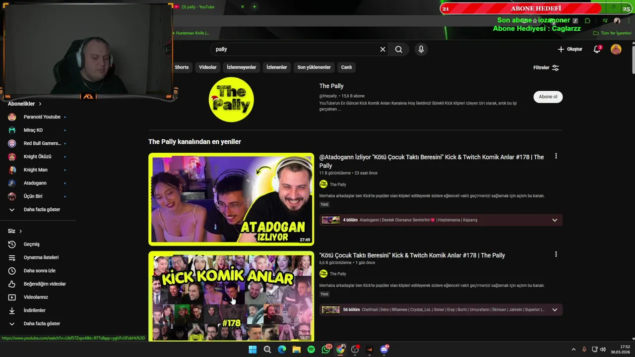Show hidden system tray icons
The image size is (635, 357).
point(573,350)
